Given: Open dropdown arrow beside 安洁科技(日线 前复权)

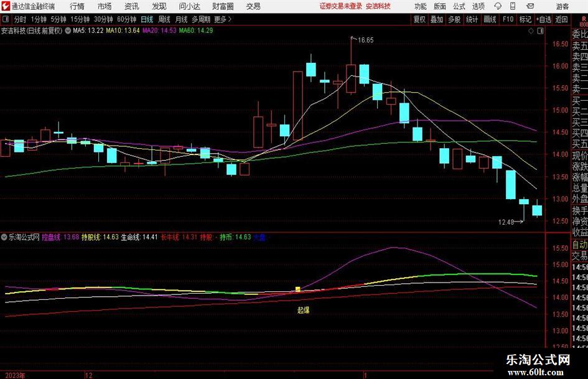Looking at the screenshot, I should click(x=68, y=30).
